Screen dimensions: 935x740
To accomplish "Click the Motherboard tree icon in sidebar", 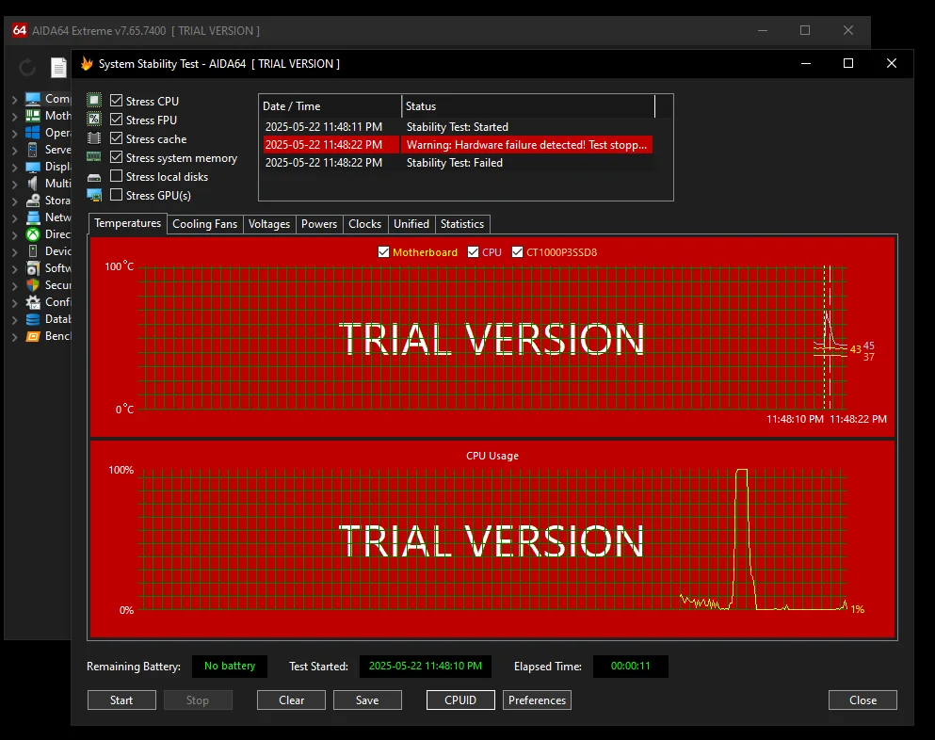I will tap(33, 116).
